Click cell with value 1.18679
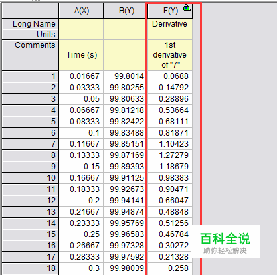This screenshot has width=277, height=275. pos(170,167)
